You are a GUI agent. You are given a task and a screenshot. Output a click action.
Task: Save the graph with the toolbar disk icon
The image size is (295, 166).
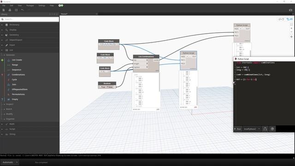click(16, 10)
